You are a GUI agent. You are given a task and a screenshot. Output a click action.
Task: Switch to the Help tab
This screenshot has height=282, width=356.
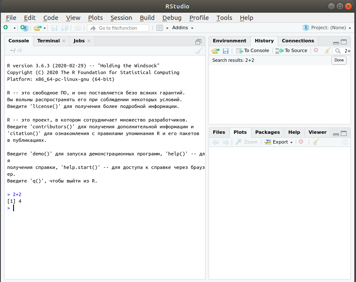[294, 132]
